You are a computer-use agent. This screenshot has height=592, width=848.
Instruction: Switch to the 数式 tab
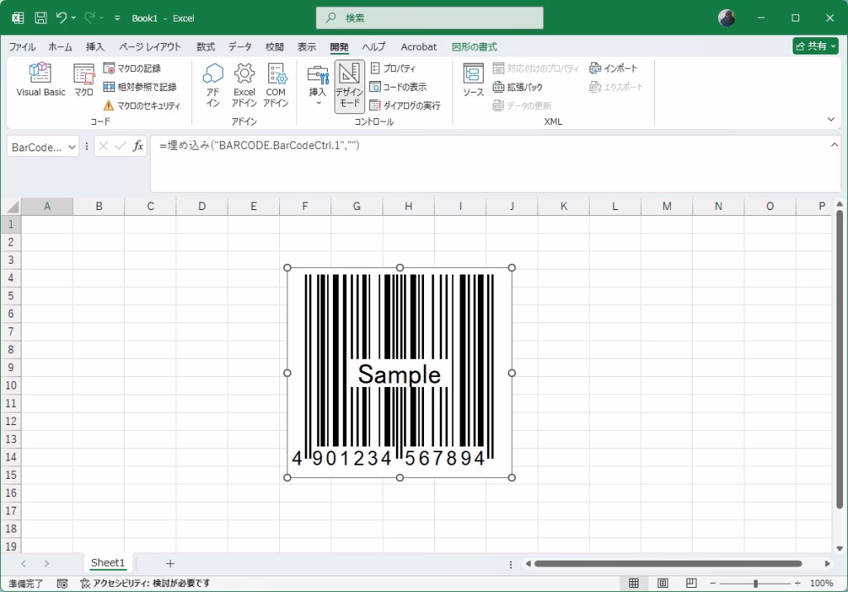coord(205,47)
